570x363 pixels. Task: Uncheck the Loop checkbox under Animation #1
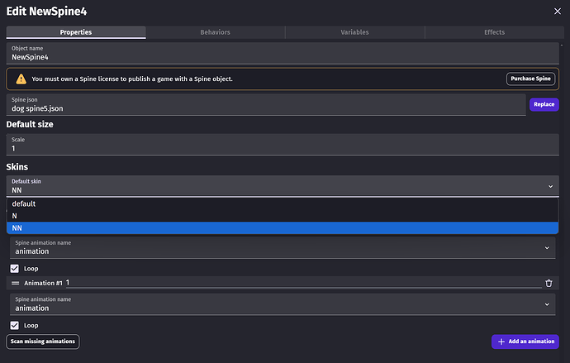(15, 325)
